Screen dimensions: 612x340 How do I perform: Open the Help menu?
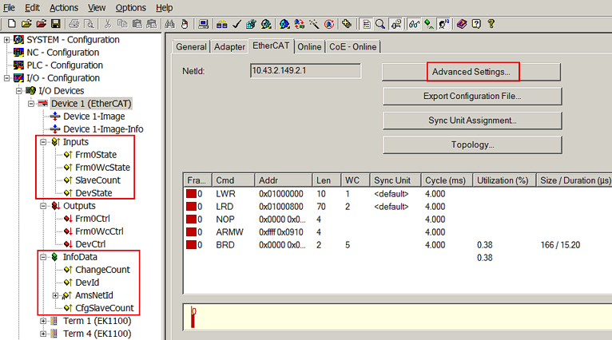165,8
